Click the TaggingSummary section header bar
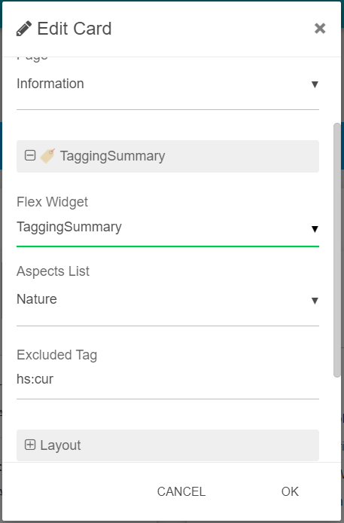The height and width of the screenshot is (523, 344). point(168,157)
